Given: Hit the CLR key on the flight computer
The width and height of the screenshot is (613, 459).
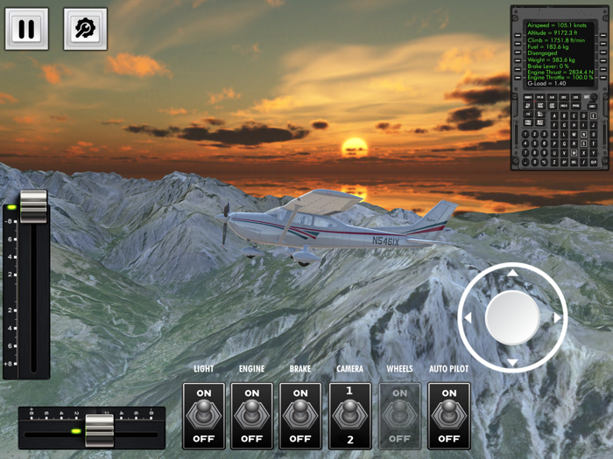Looking at the screenshot, I should click(x=594, y=162).
